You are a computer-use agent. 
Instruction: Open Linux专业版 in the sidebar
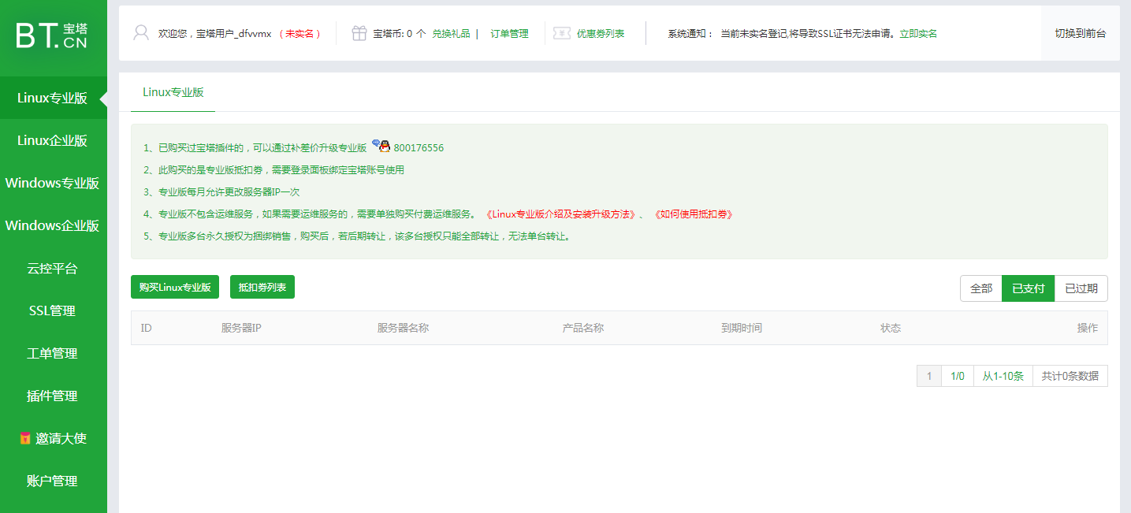tap(54, 98)
